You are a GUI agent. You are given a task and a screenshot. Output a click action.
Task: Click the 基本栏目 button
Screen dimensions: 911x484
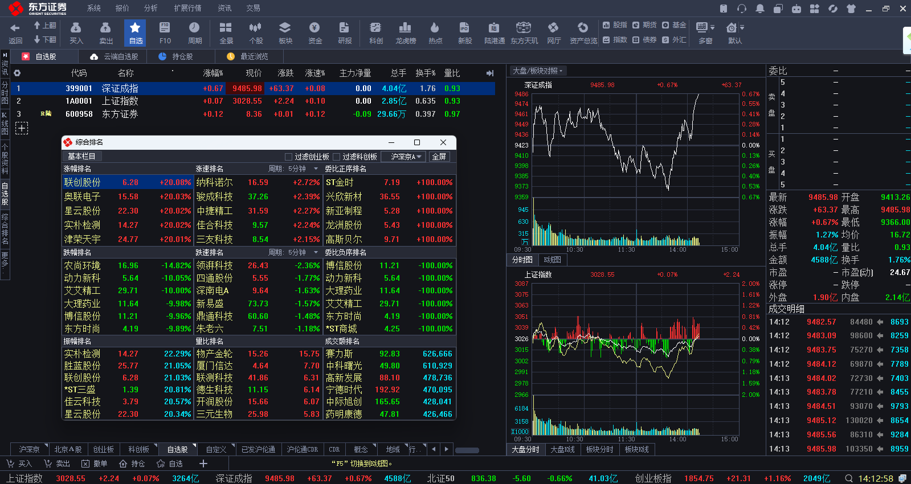coord(81,156)
